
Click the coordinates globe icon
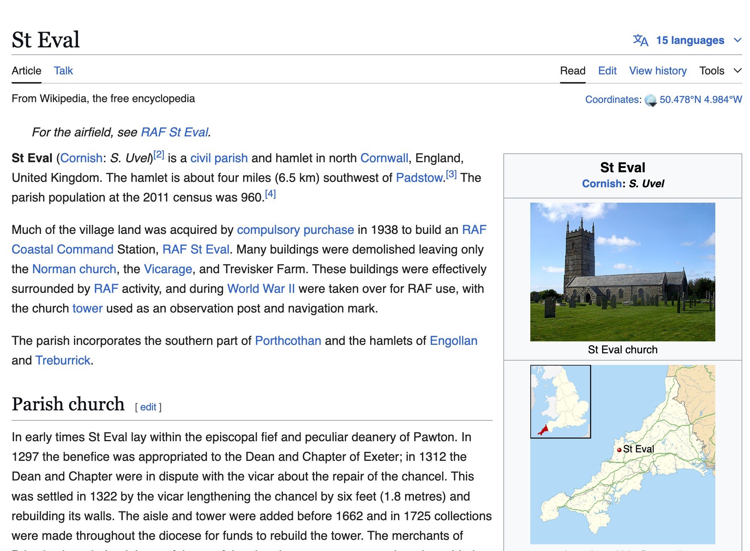(x=651, y=100)
